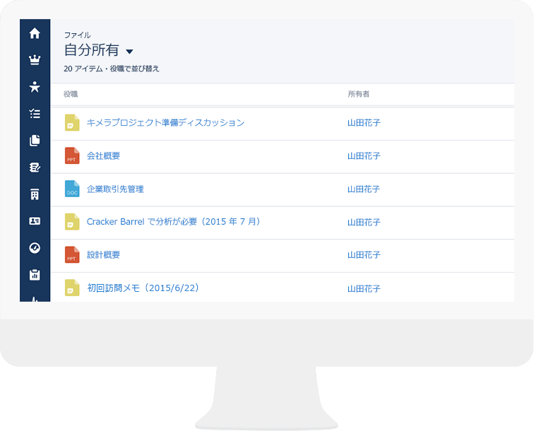This screenshot has width=534, height=431.
Task: Open the 会社概要 presentation file
Action: 103,156
